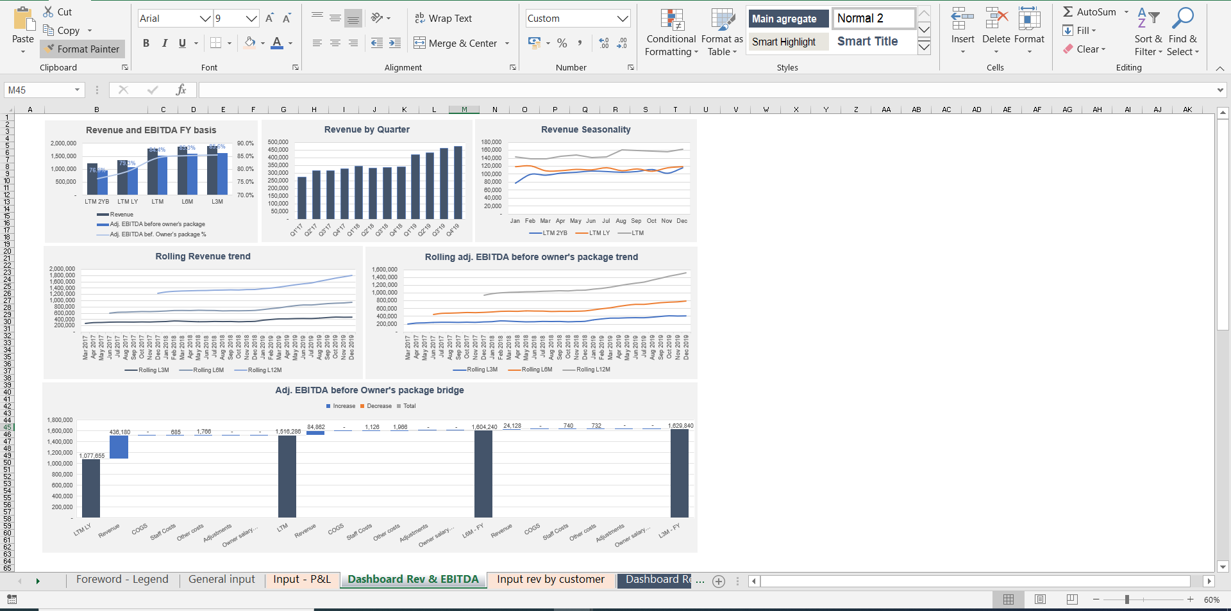Open Format as Table gallery
1231x611 pixels.
722,32
